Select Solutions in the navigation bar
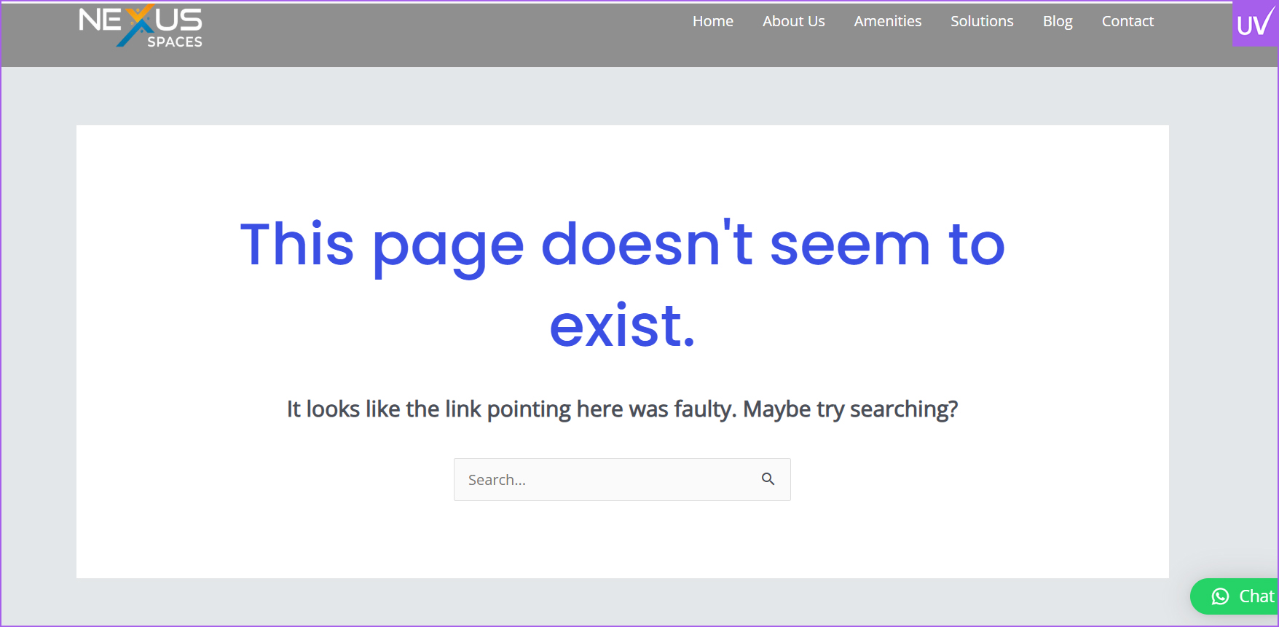This screenshot has height=627, width=1279. [981, 21]
